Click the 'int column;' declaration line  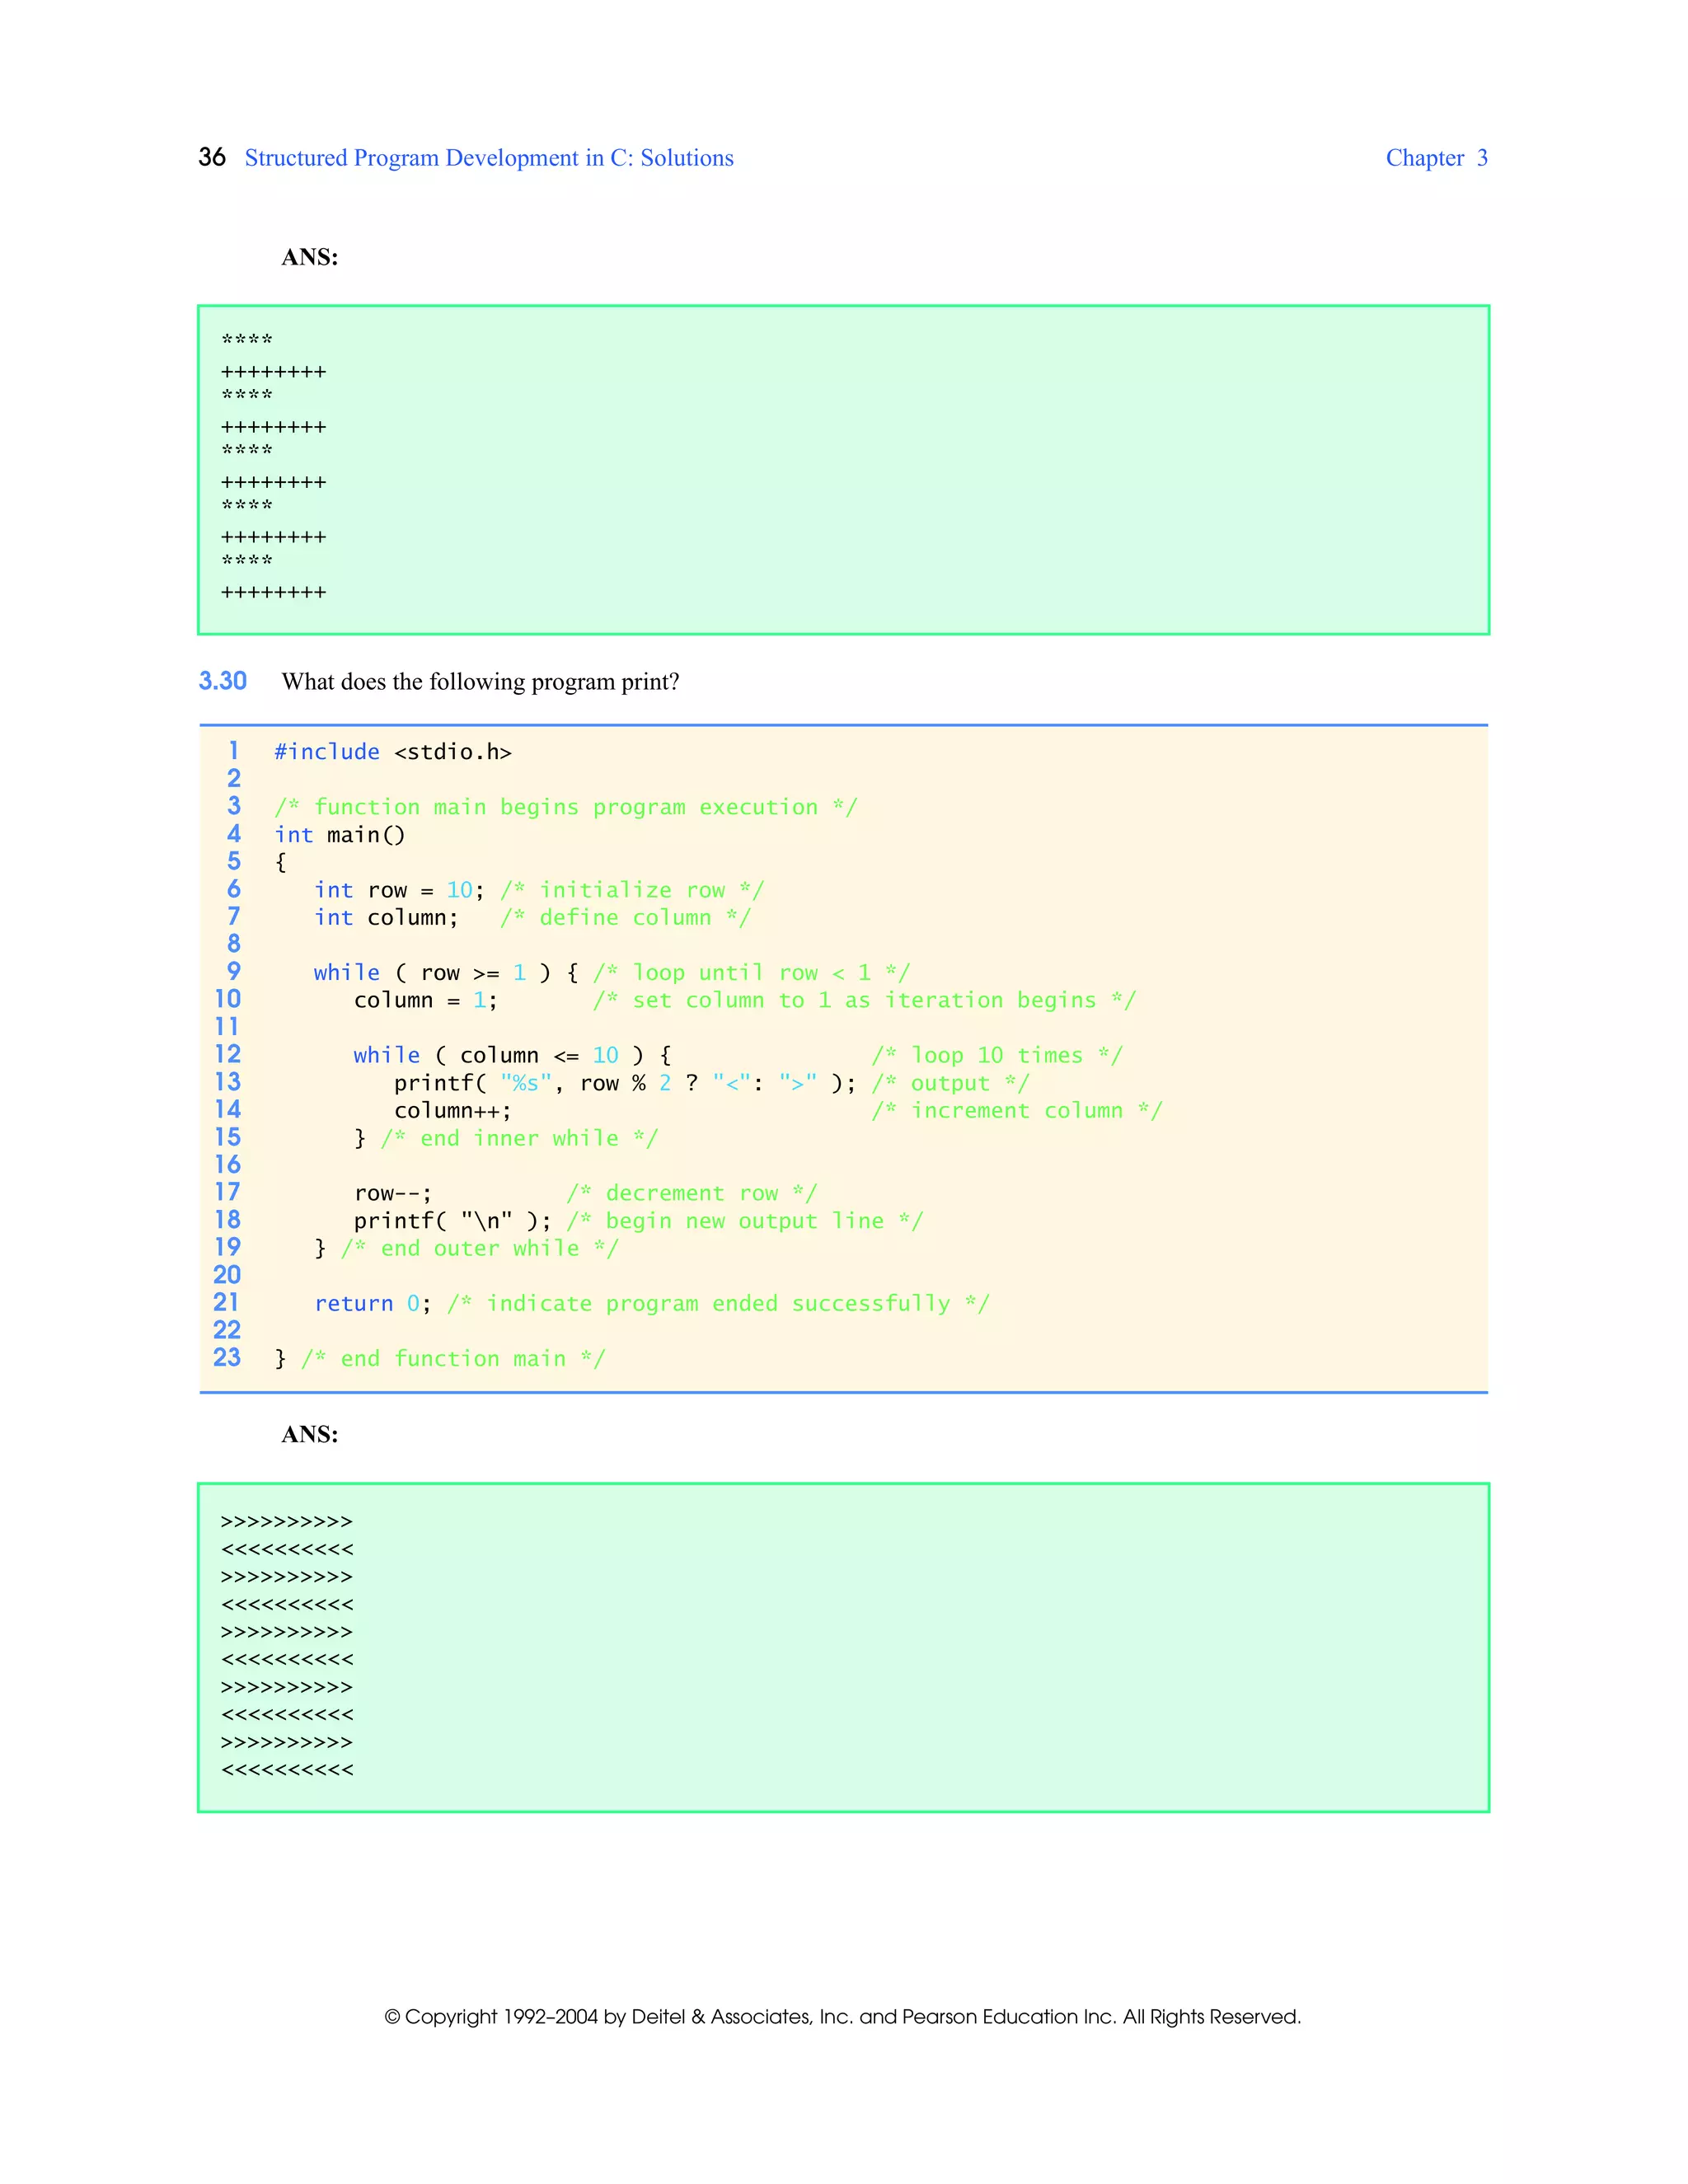(386, 918)
